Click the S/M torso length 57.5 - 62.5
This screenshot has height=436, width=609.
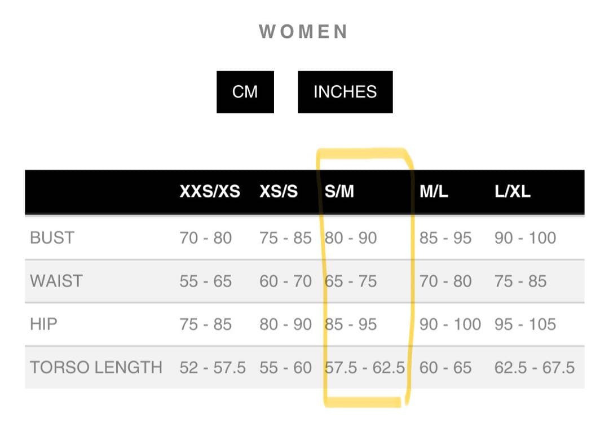[x=365, y=368]
